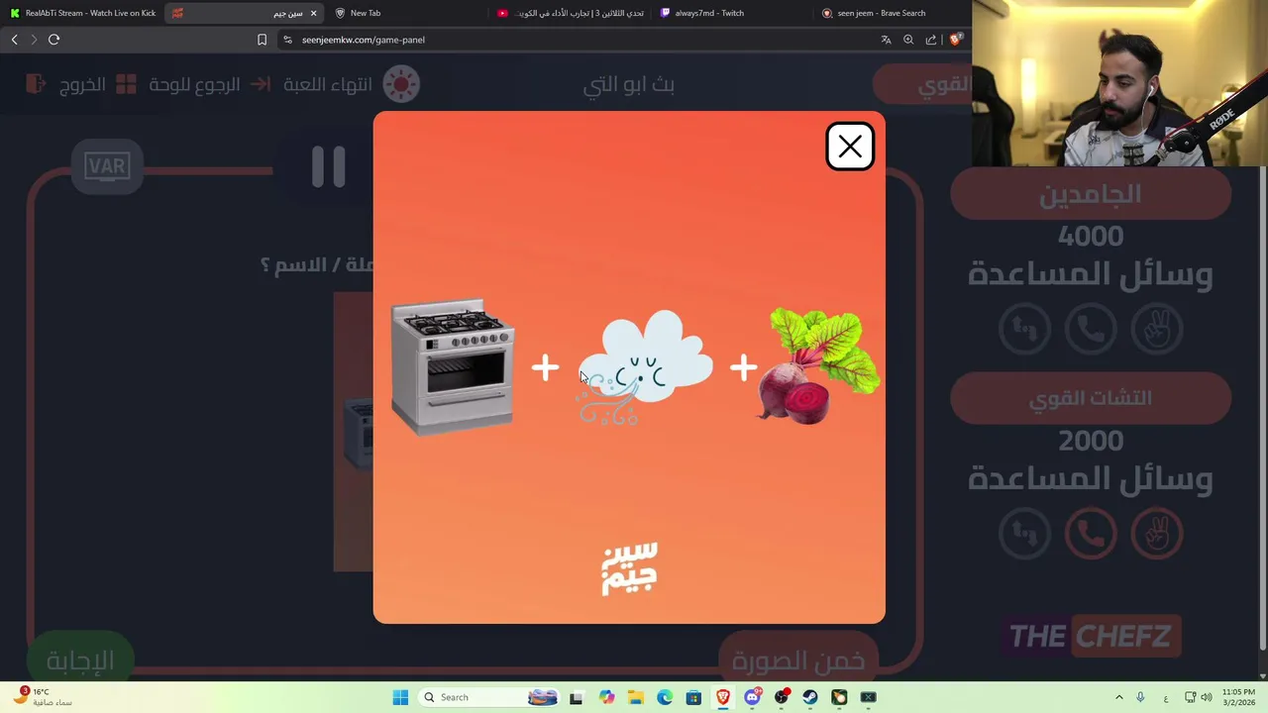Open Discord from the taskbar
This screenshot has width=1268, height=713.
(752, 697)
